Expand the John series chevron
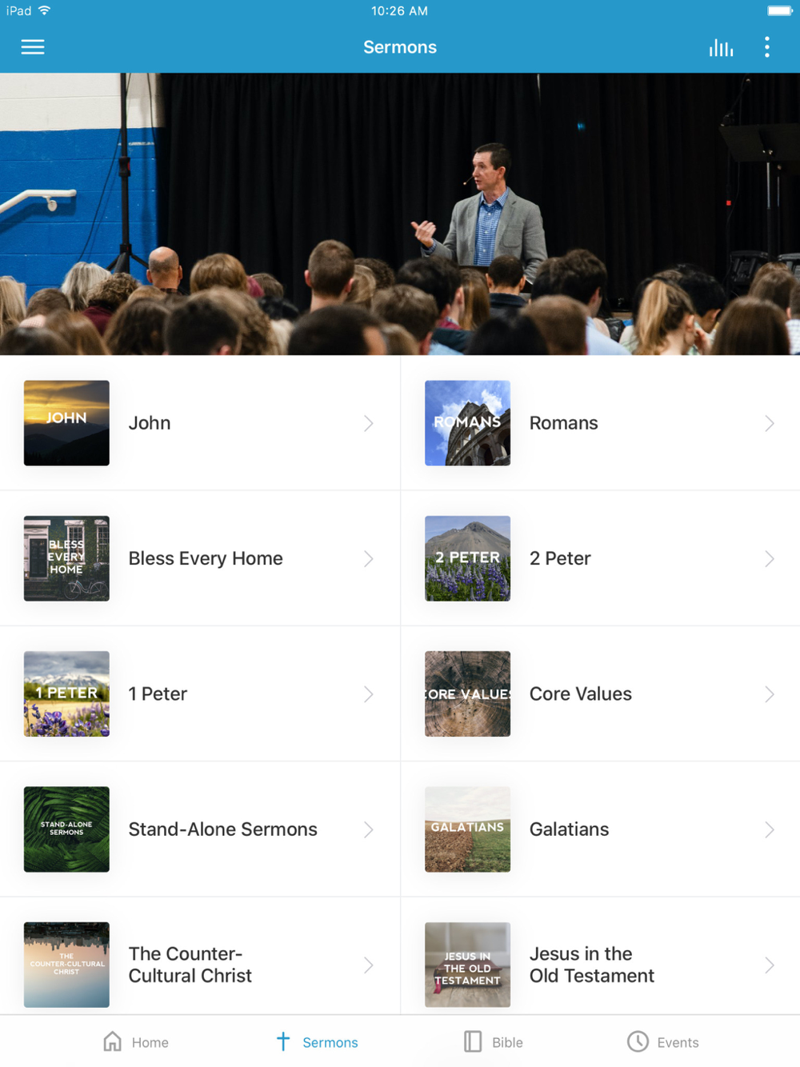 coord(369,423)
